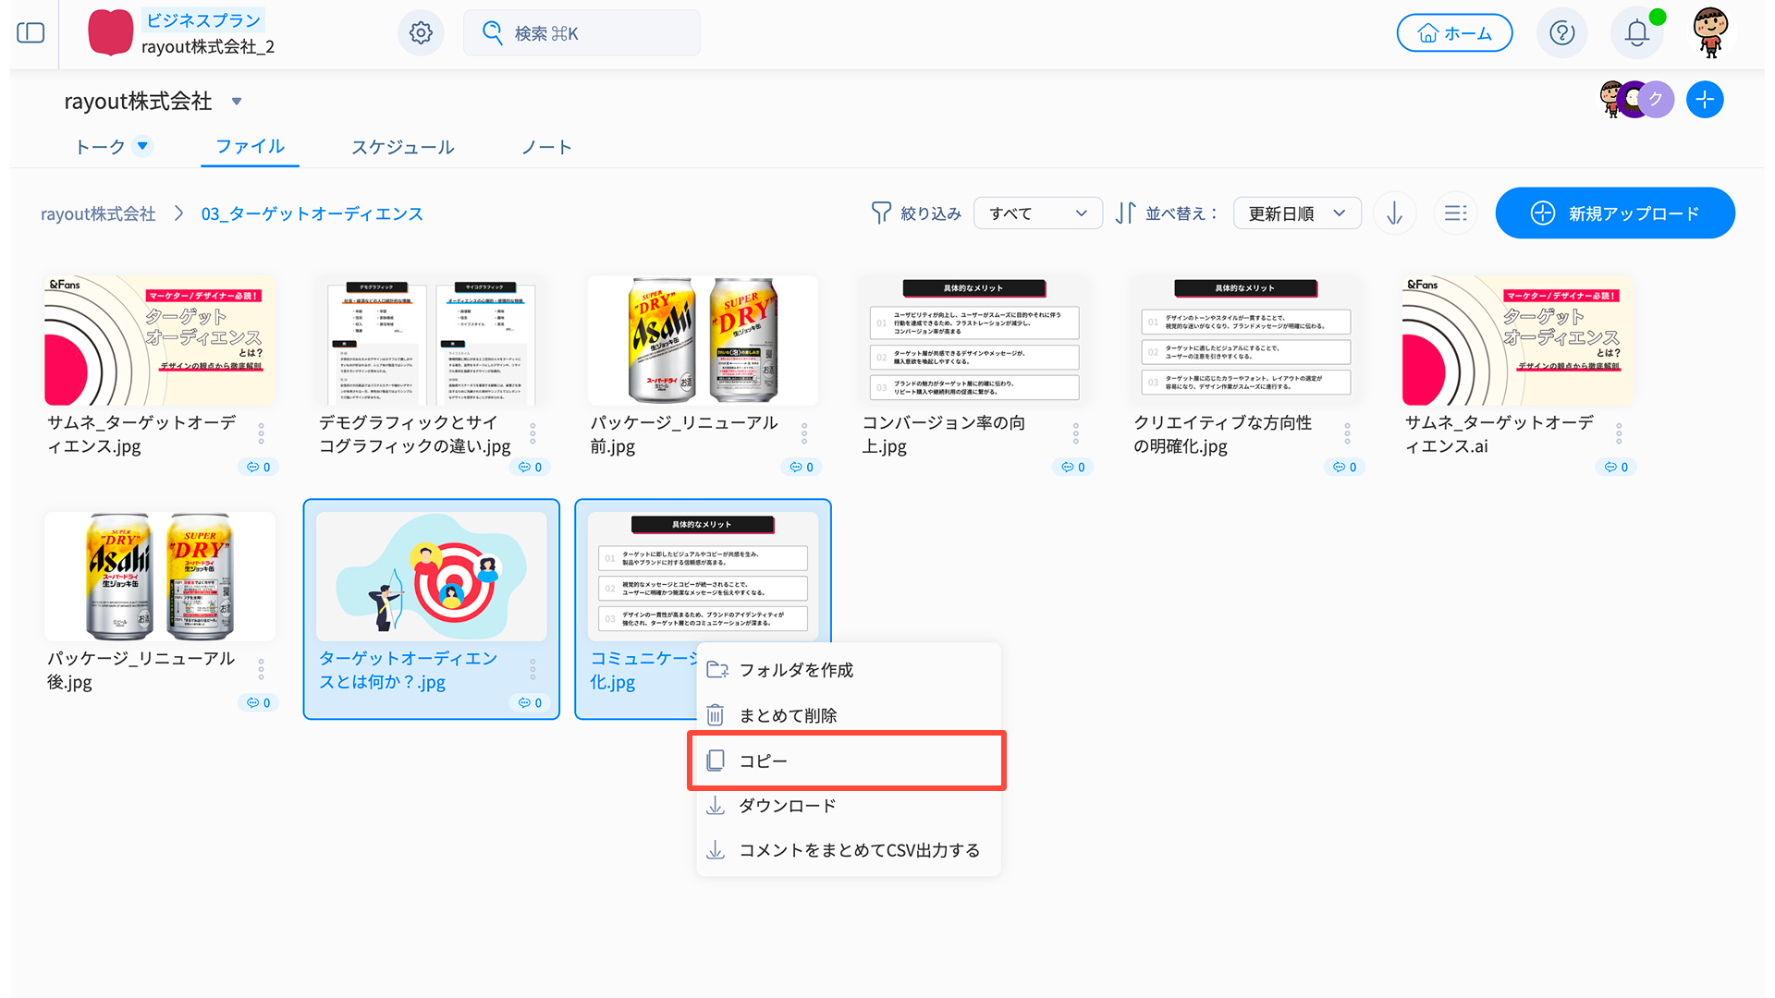
Task: Open comment count badge on コンバージョン率の向上.jpg
Action: click(x=1072, y=468)
